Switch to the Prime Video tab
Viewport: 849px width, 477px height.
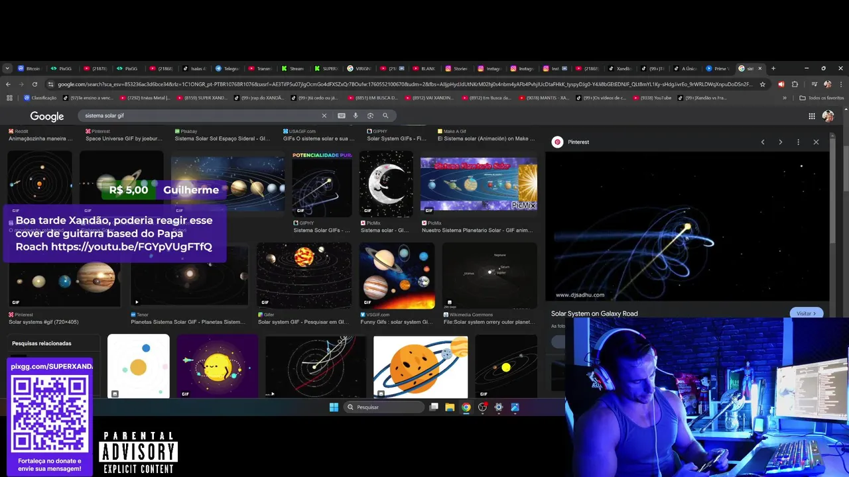click(x=718, y=68)
